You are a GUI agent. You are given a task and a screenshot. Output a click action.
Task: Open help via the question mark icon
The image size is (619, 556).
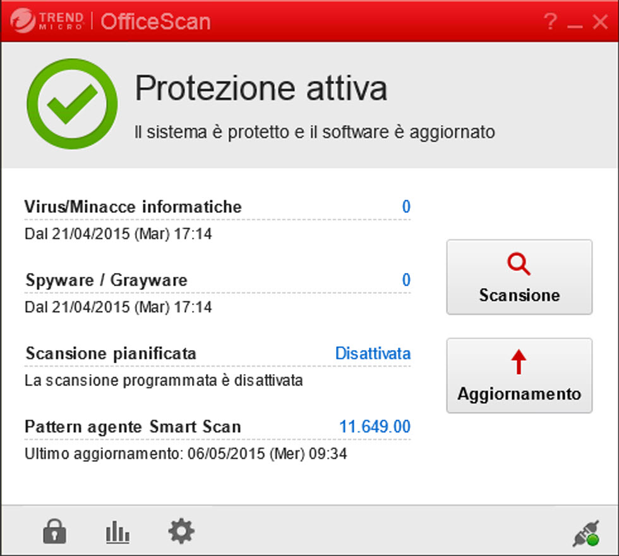click(x=550, y=22)
